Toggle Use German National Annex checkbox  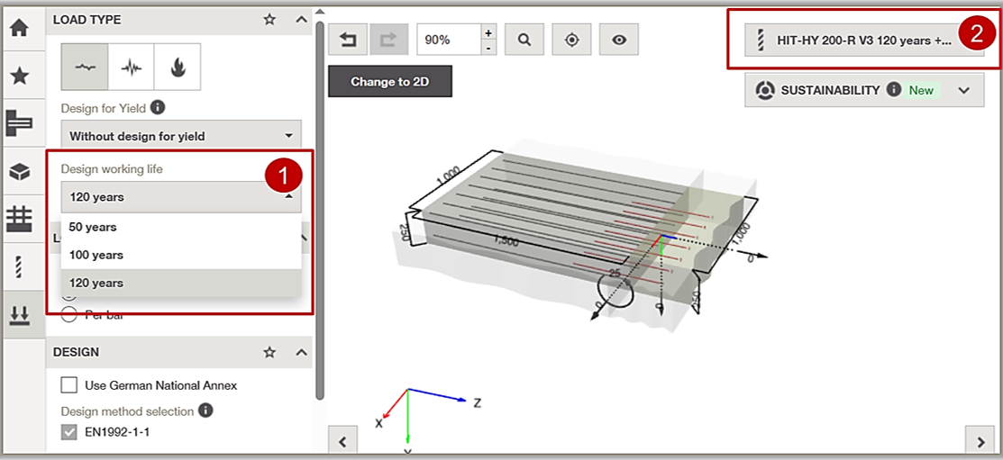click(x=68, y=385)
